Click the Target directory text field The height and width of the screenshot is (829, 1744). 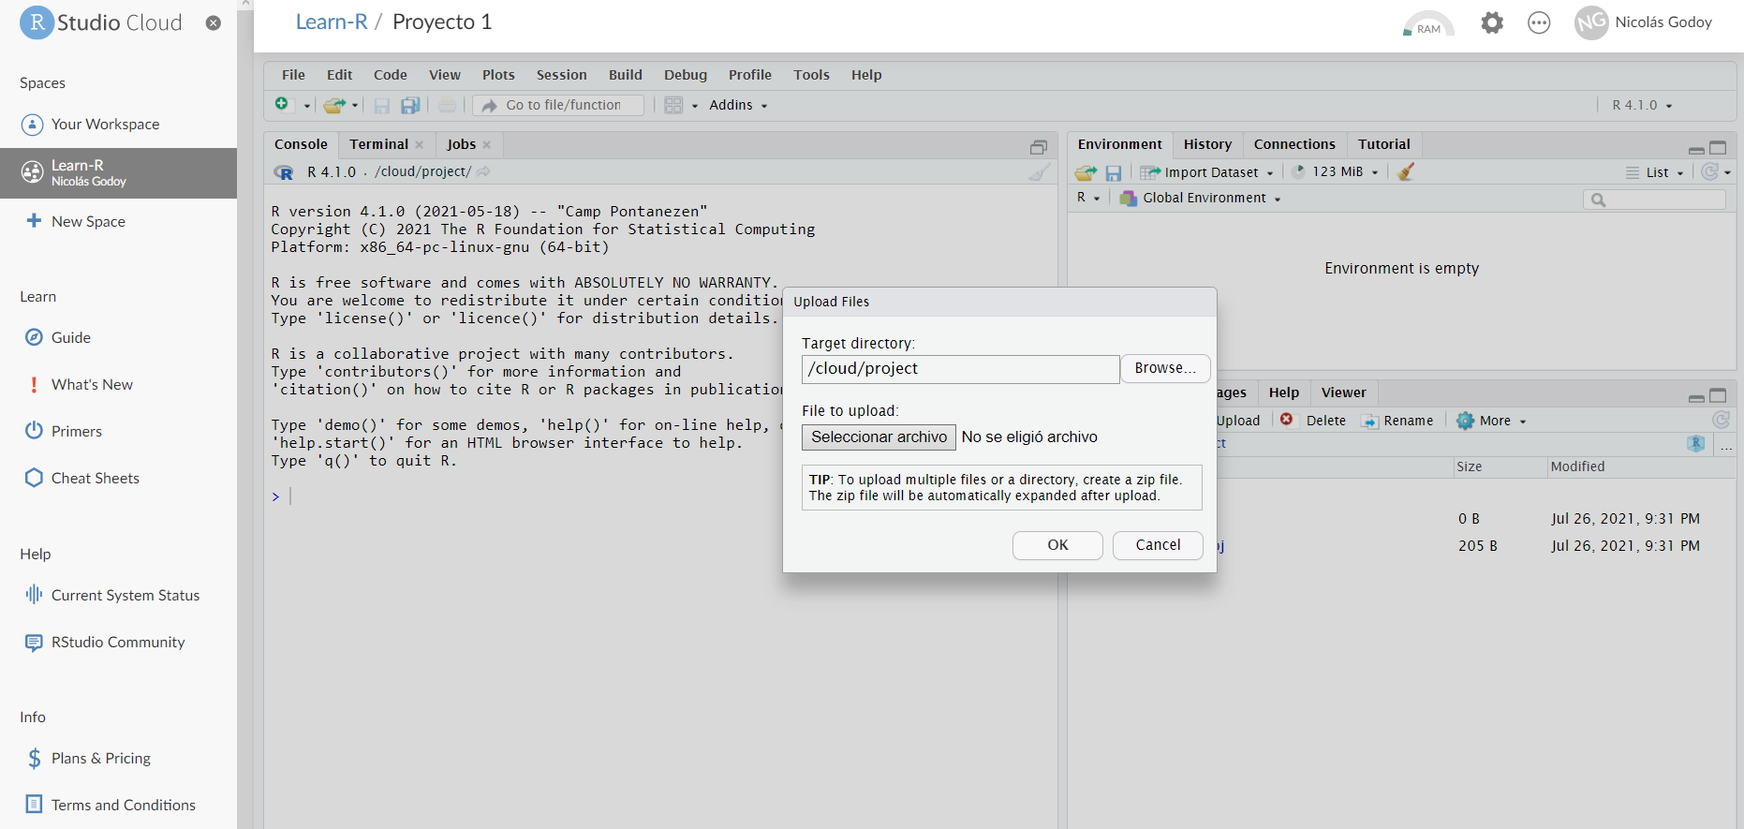960,369
